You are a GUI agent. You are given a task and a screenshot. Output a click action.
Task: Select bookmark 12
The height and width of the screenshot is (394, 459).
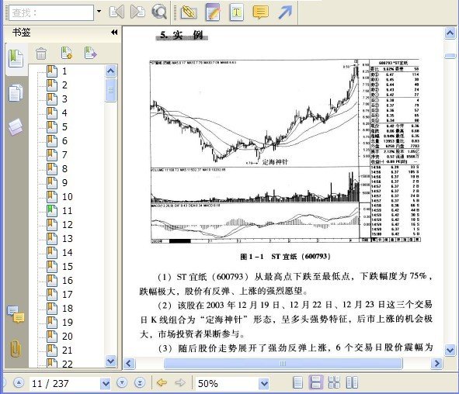pos(60,225)
